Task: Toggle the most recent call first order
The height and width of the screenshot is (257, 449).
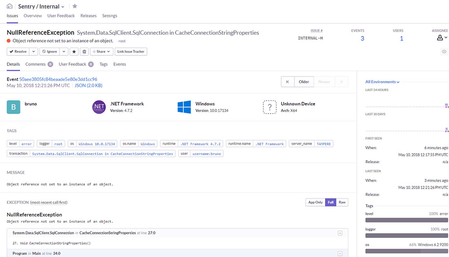Action: 49,202
